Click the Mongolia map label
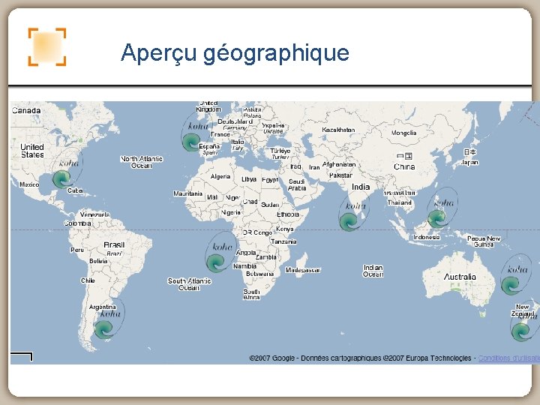This screenshot has width=540, height=405. tap(403, 133)
